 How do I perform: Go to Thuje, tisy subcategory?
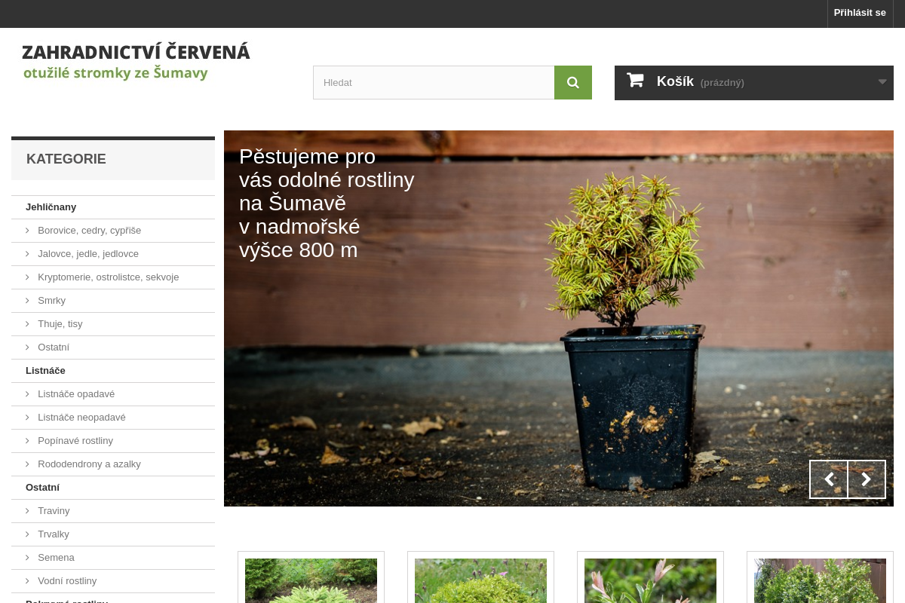(60, 324)
